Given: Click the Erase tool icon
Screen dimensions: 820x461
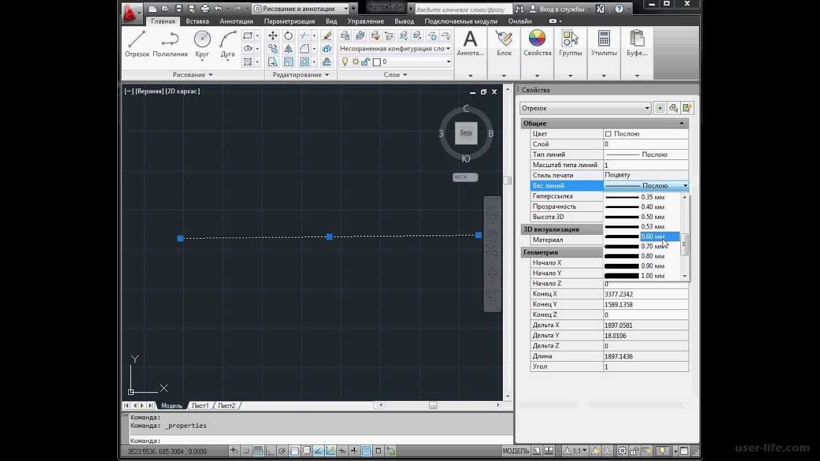Looking at the screenshot, I should click(x=327, y=36).
